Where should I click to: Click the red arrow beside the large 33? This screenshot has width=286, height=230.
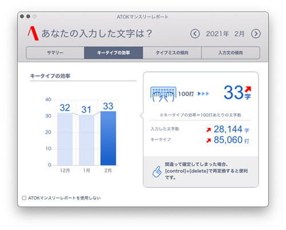click(x=248, y=89)
